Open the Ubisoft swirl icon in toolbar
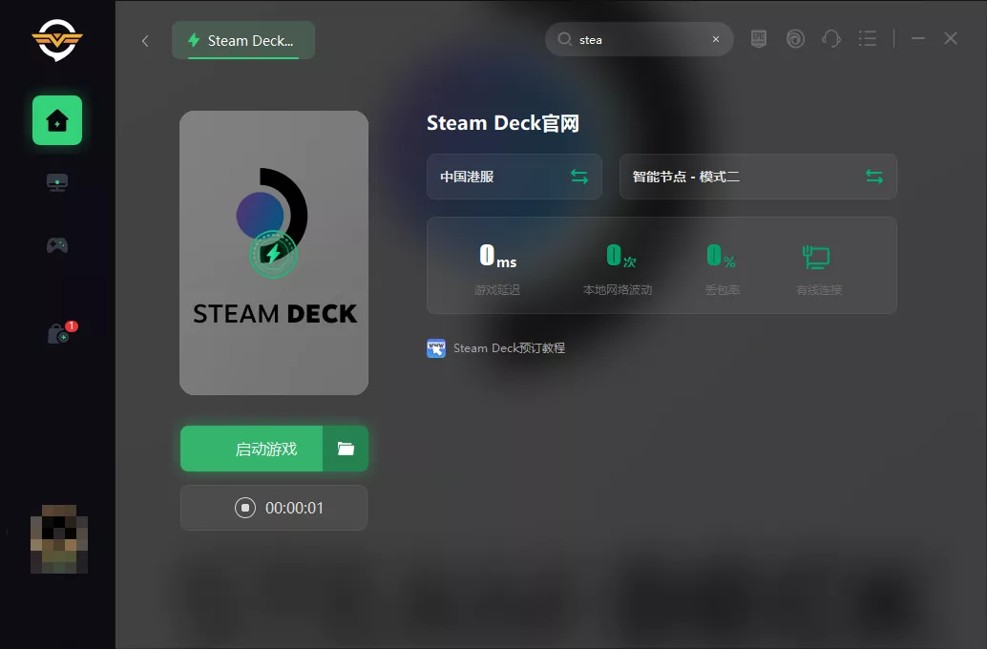Image resolution: width=987 pixels, height=649 pixels. pyautogui.click(x=796, y=39)
